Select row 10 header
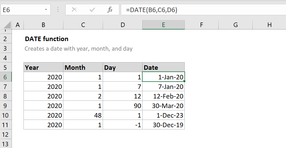 coord(6,115)
